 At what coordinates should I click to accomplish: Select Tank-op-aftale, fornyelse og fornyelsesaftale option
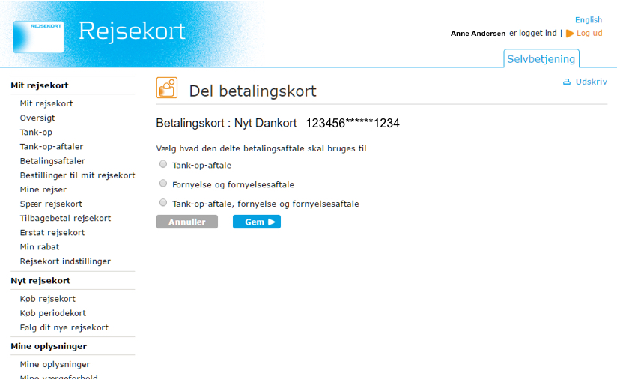point(163,203)
